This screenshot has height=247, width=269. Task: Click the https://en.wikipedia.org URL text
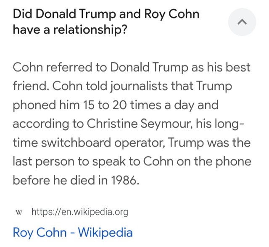80,212
